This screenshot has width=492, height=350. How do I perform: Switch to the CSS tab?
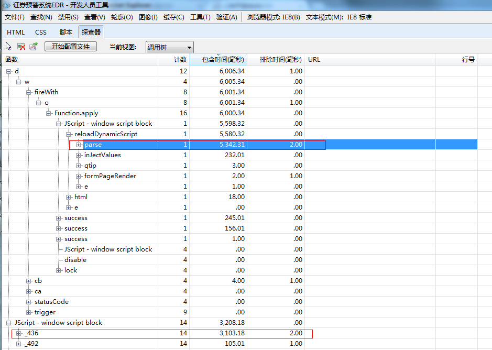(x=41, y=32)
